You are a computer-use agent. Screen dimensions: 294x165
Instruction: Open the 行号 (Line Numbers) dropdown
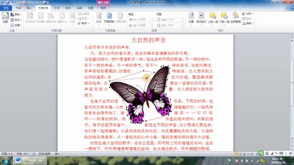pyautogui.click(x=83, y=18)
